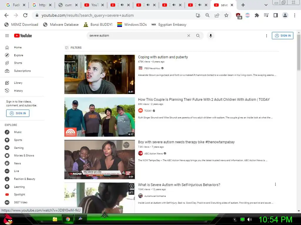Viewport: 301px width, 225px height.
Task: Click the uBlock extension icon showing 38
Action: [x=238, y=16]
